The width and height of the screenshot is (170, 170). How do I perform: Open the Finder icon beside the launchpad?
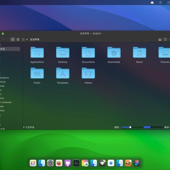pos(42,163)
